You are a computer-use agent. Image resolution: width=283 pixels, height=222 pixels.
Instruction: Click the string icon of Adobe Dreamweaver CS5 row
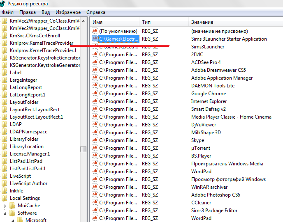(x=95, y=70)
